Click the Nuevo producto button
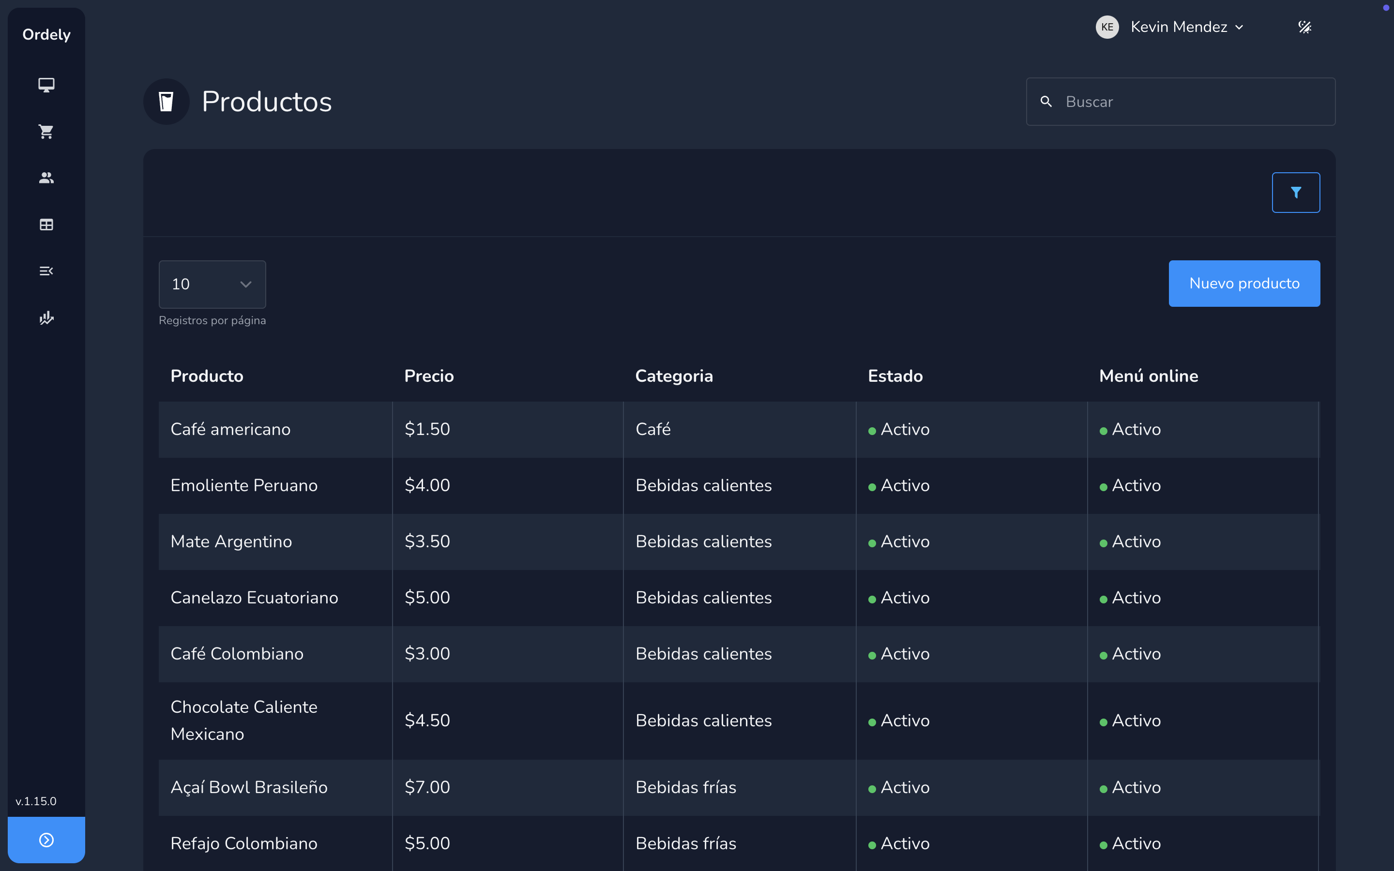Image resolution: width=1394 pixels, height=871 pixels. 1244,284
